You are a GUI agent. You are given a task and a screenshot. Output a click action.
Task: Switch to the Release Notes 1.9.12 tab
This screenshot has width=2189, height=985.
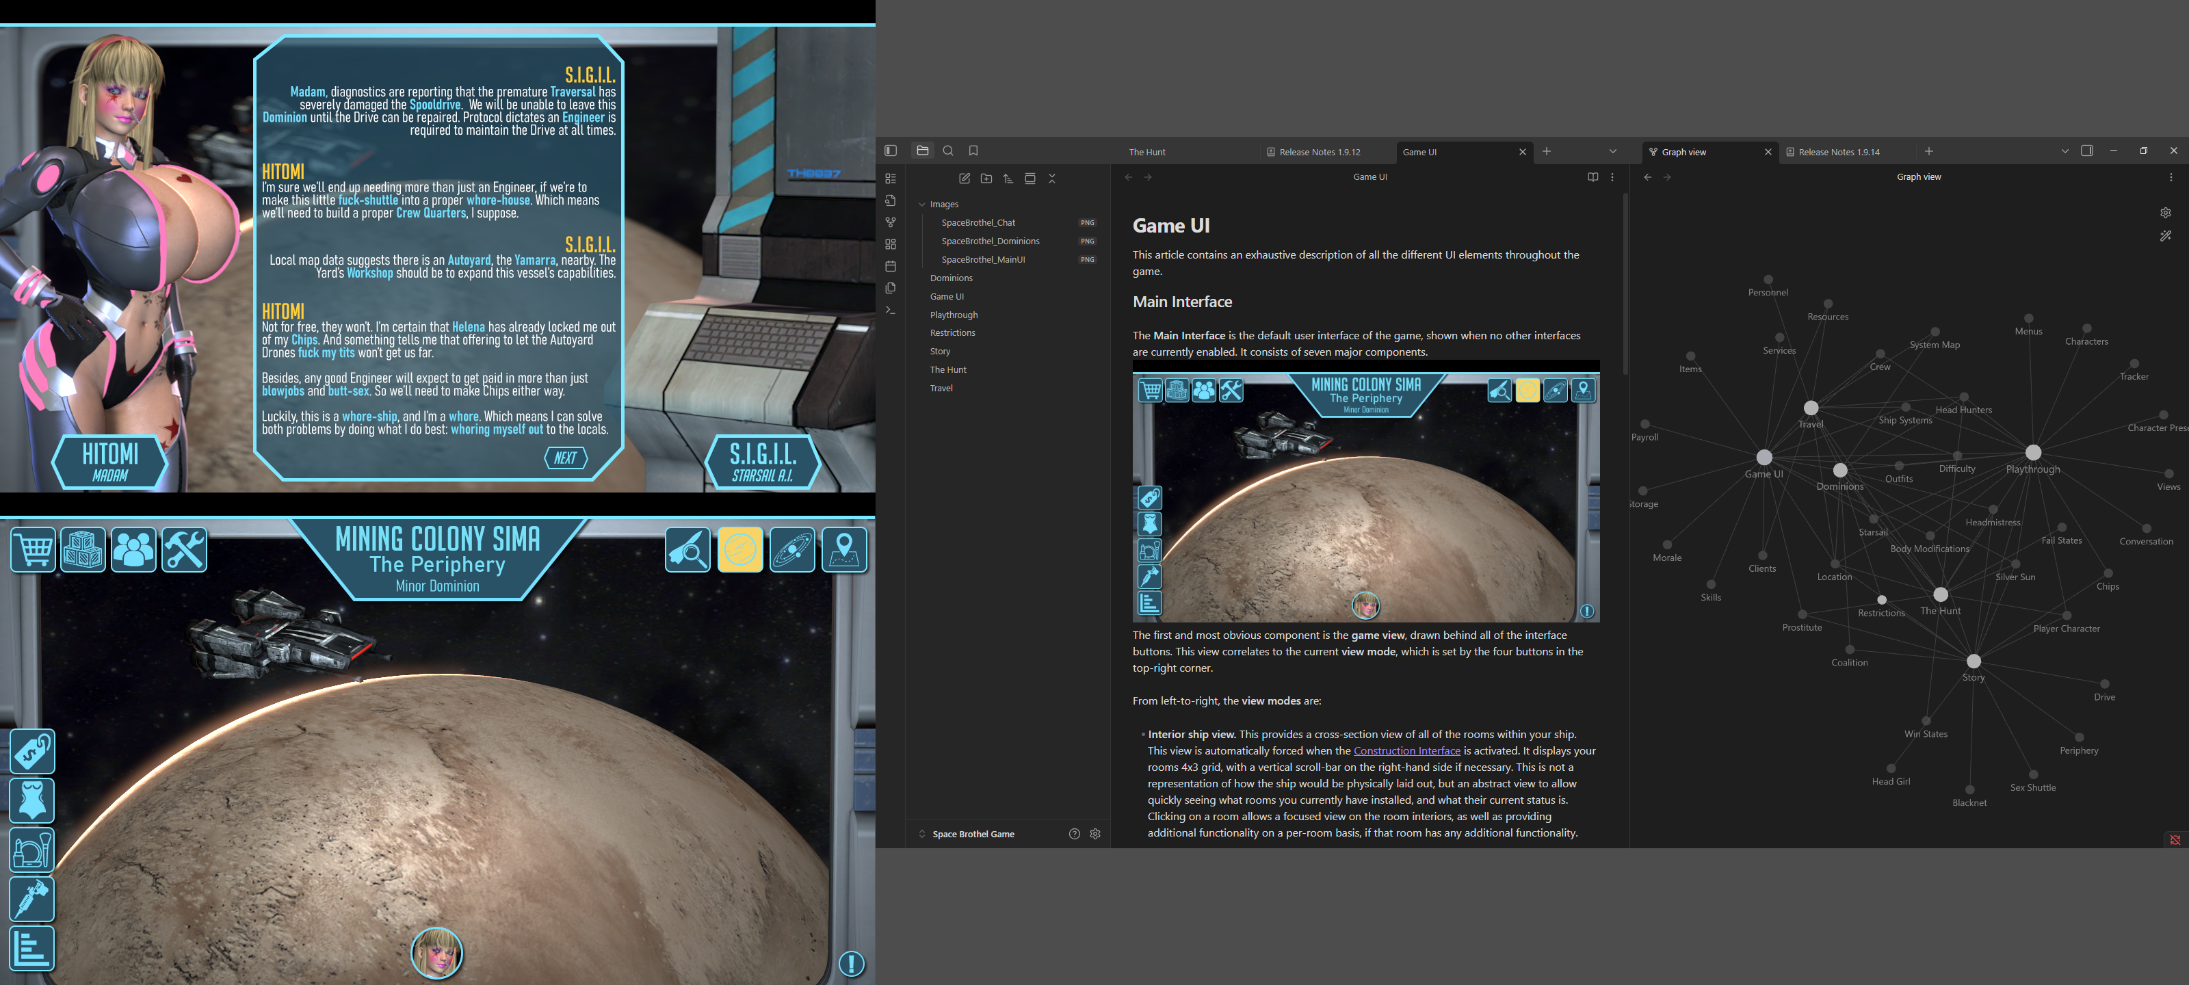point(1320,152)
